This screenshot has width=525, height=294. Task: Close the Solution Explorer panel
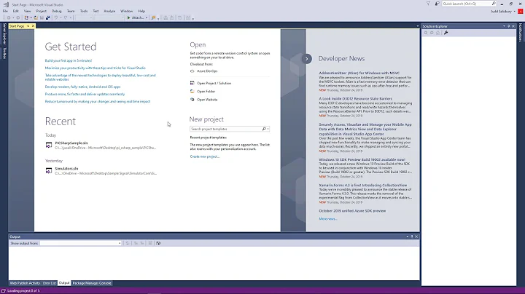tap(513, 26)
